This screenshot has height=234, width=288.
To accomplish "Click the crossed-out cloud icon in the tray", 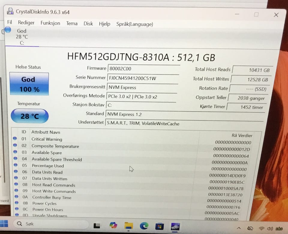I will pyautogui.click(x=250, y=229).
